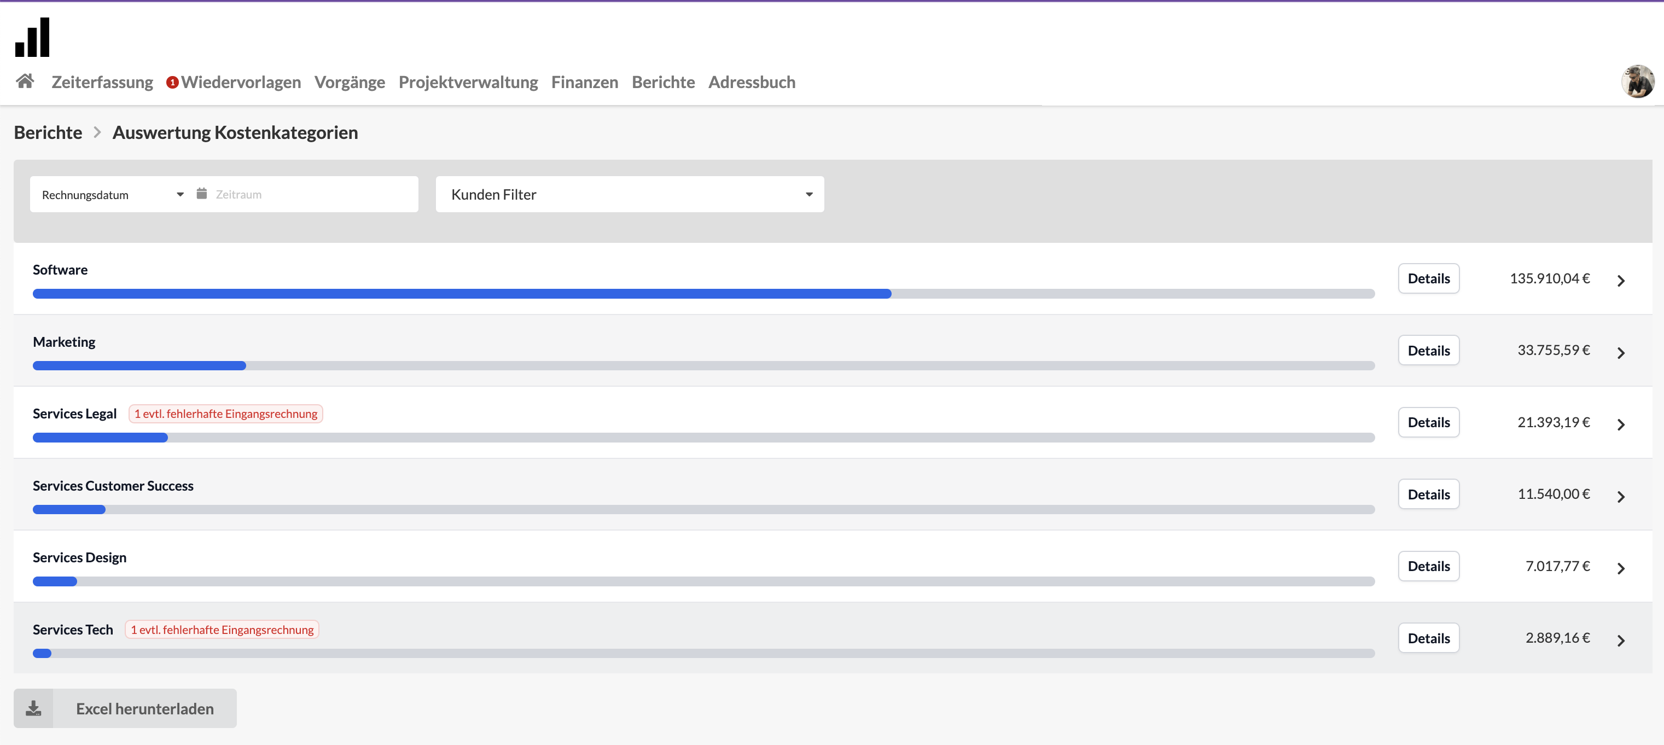The image size is (1664, 745).
Task: Click the Auswertung Kostenkategorien heading
Action: coord(235,132)
